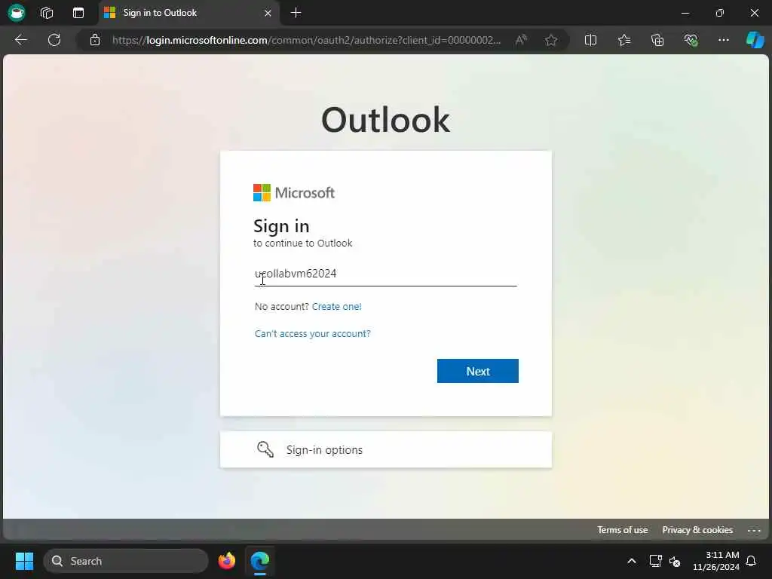Show hidden system tray icons chevron
The image size is (772, 579).
[632, 561]
